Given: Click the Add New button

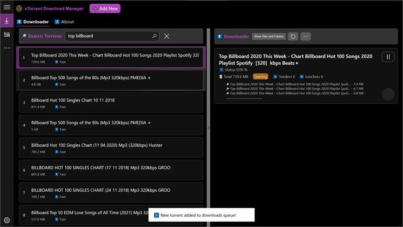Looking at the screenshot, I should 105,8.
